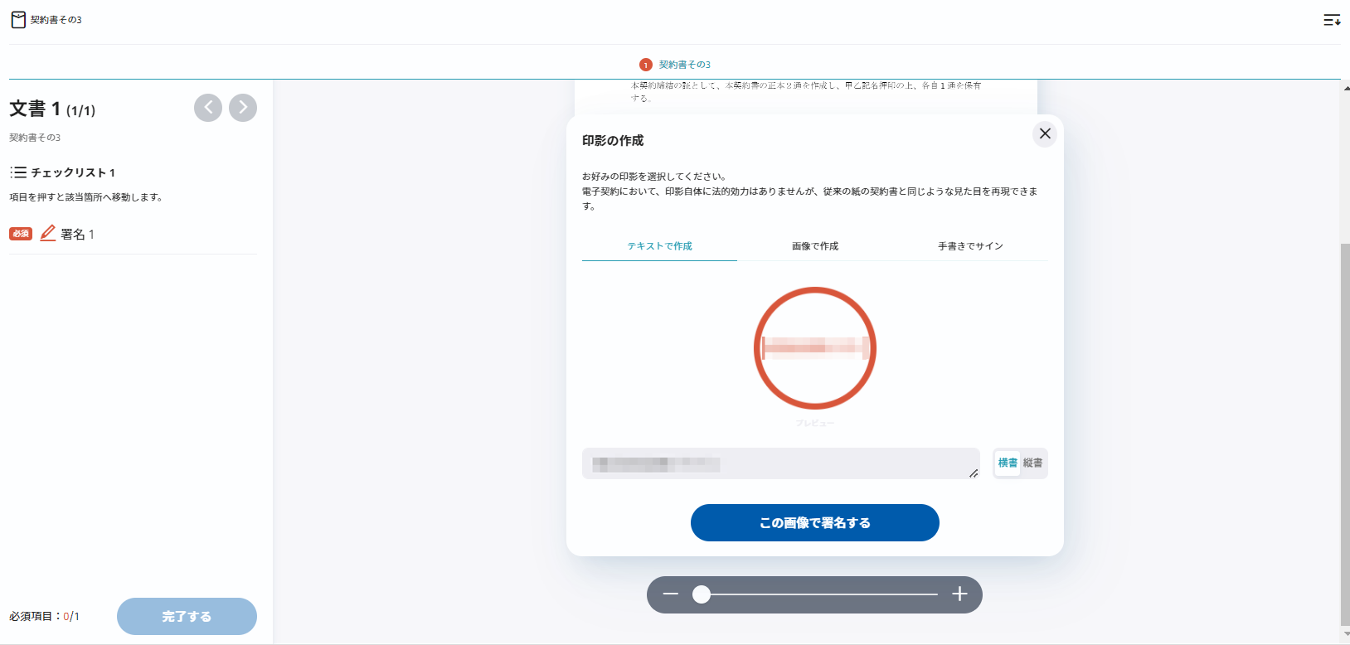Zoom in with the plus icon
Image resolution: width=1350 pixels, height=645 pixels.
[959, 594]
